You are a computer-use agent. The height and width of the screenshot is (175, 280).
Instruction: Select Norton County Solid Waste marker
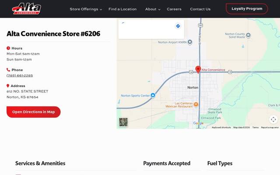[x=248, y=35]
